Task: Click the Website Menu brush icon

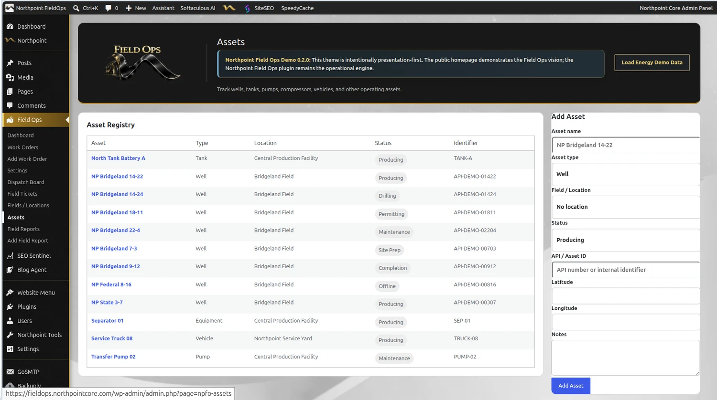Action: click(x=10, y=293)
